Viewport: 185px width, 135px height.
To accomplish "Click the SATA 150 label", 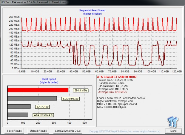I will coord(42,107).
